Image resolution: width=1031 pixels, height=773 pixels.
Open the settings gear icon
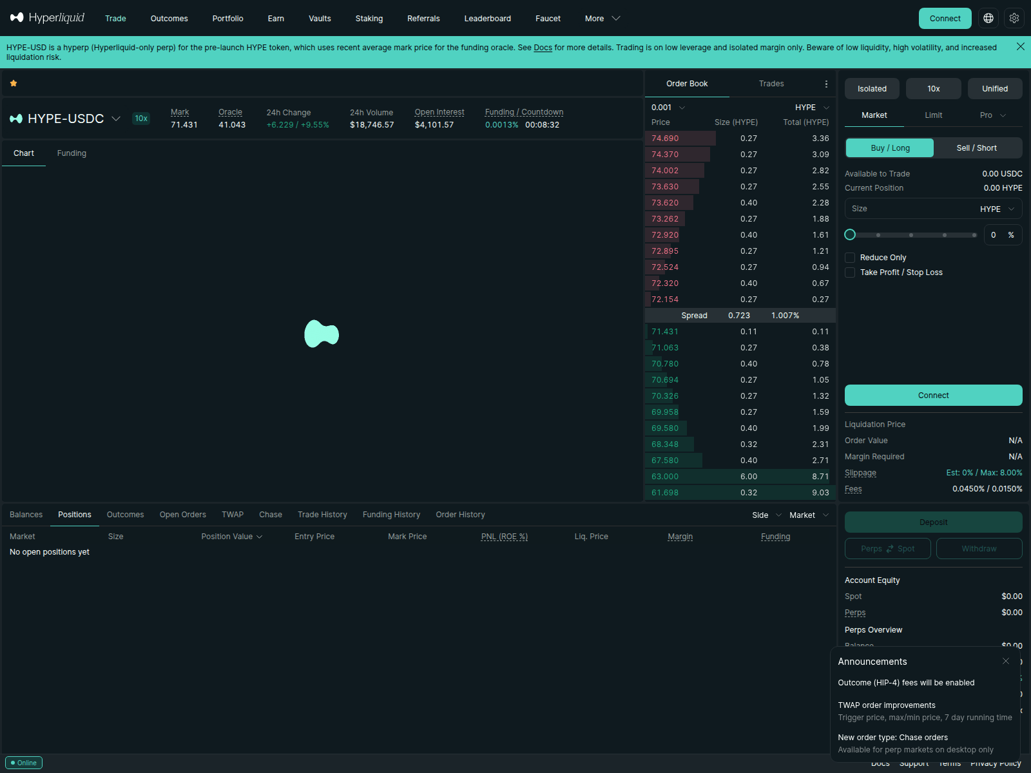1014,18
